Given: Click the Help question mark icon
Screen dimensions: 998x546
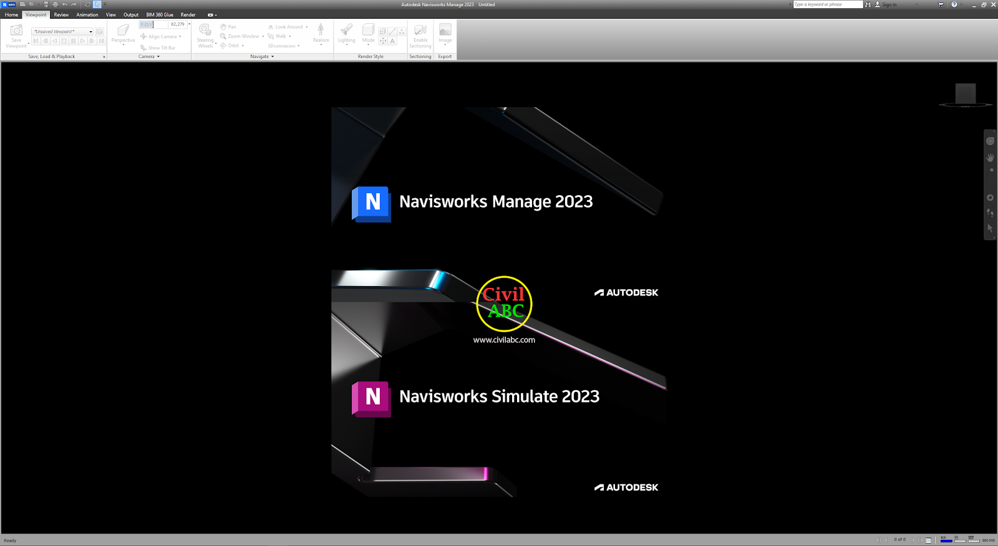Looking at the screenshot, I should pyautogui.click(x=954, y=4).
